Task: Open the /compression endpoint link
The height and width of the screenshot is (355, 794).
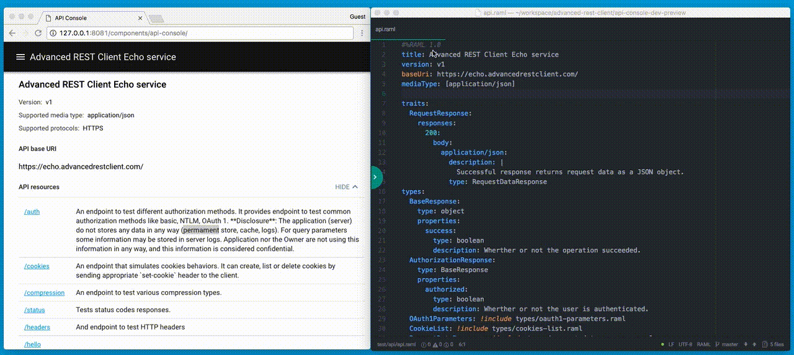Action: [44, 293]
